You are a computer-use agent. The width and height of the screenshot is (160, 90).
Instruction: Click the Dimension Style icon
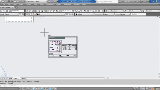125,11
